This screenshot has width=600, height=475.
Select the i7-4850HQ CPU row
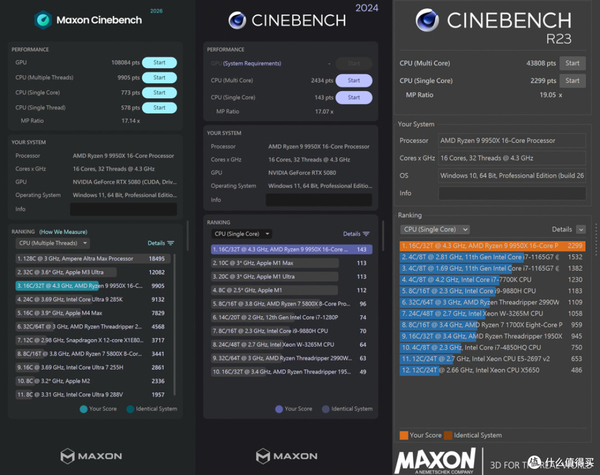(492, 347)
